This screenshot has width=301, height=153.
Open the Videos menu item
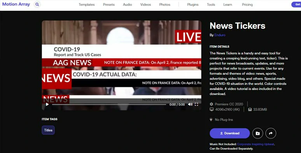145,5
